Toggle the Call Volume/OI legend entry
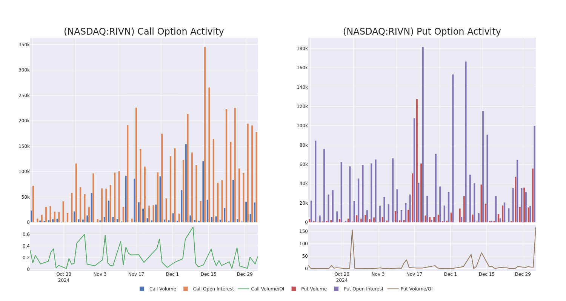 [261, 289]
